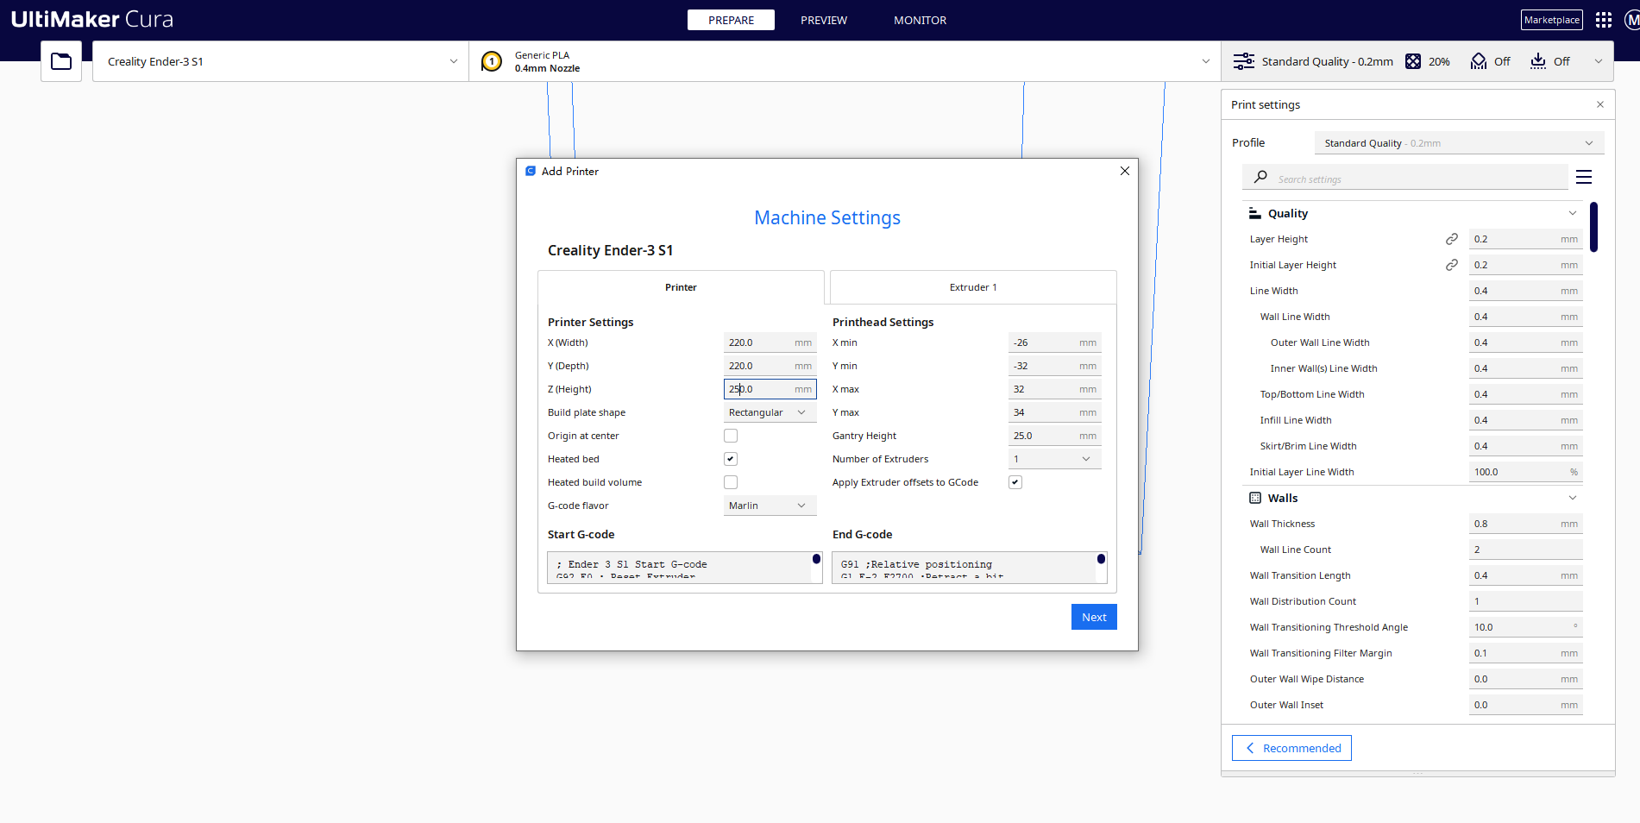
Task: Select the Printer tab
Action: (x=681, y=287)
